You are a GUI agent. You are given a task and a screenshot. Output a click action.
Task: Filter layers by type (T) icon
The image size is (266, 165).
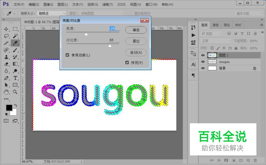(242, 34)
